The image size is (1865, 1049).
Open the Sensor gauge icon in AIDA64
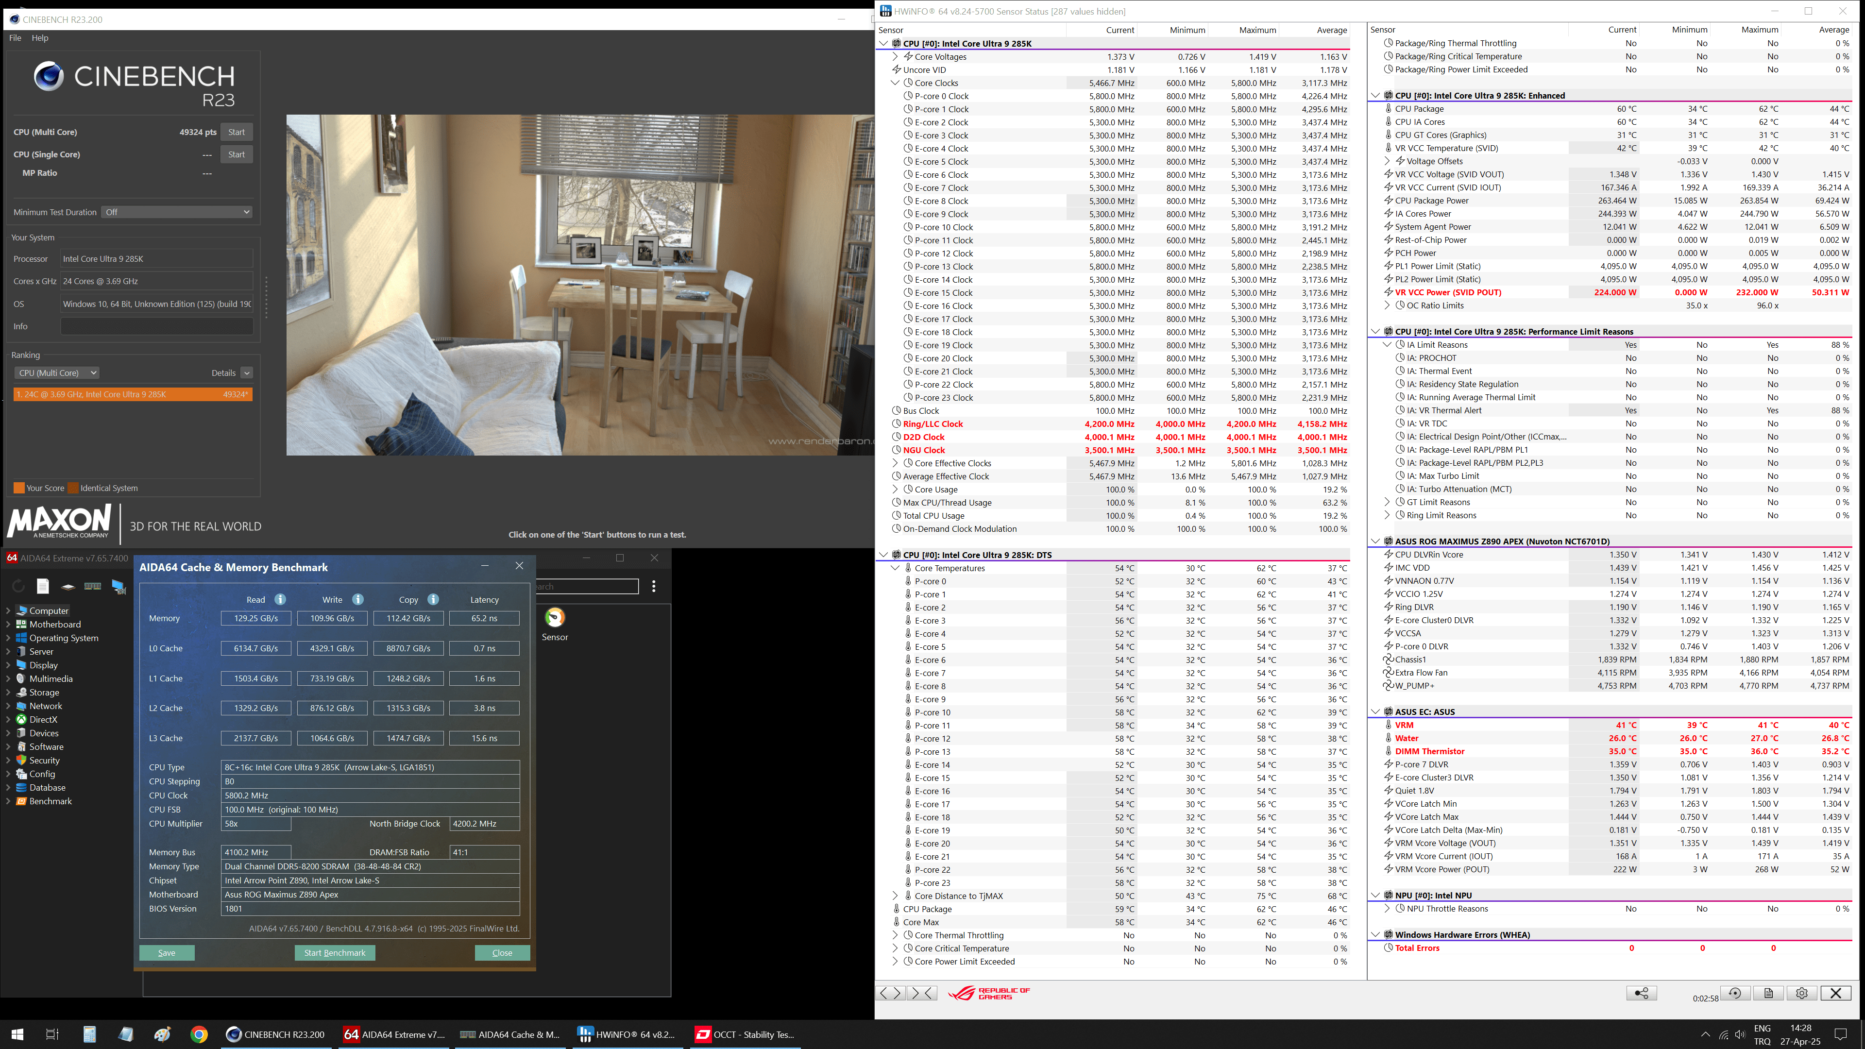point(555,618)
